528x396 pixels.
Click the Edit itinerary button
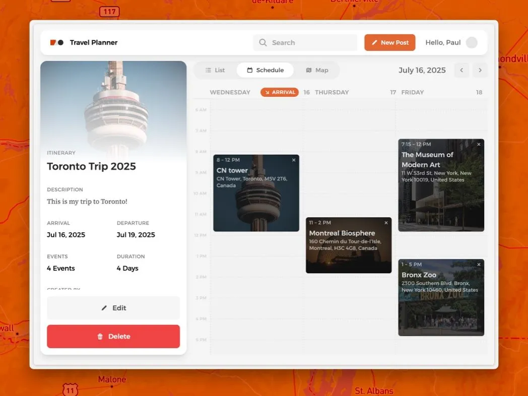pyautogui.click(x=113, y=308)
